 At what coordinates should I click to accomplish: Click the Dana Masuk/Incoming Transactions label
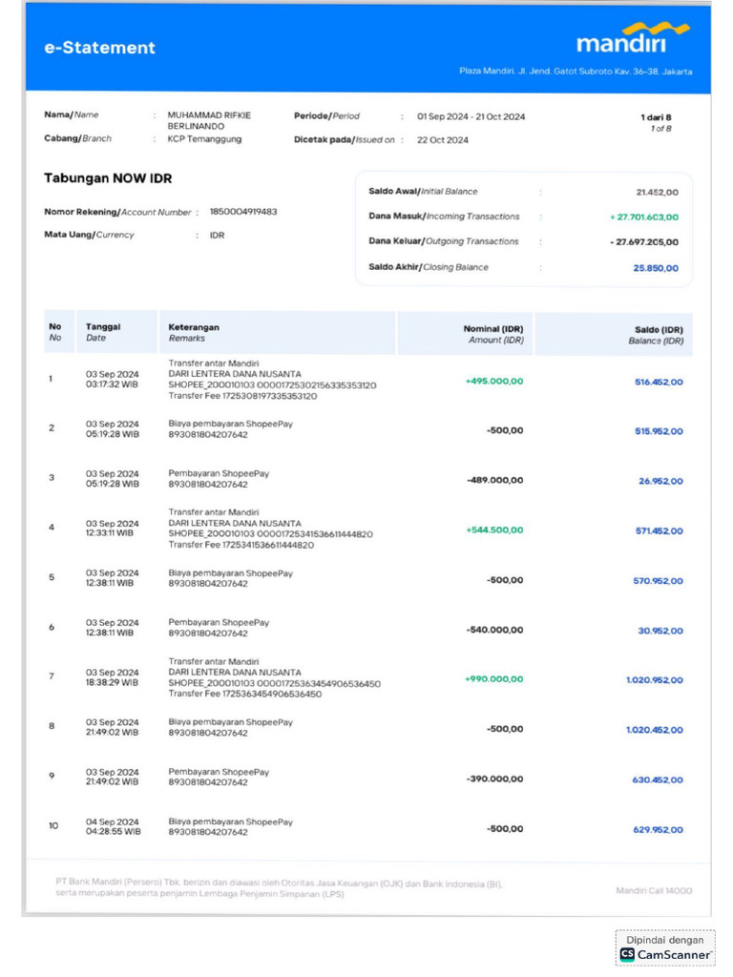point(444,217)
